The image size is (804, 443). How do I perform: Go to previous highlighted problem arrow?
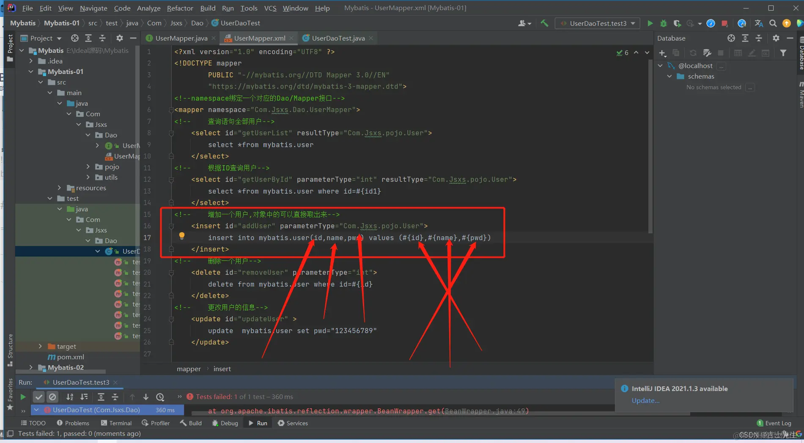point(636,53)
